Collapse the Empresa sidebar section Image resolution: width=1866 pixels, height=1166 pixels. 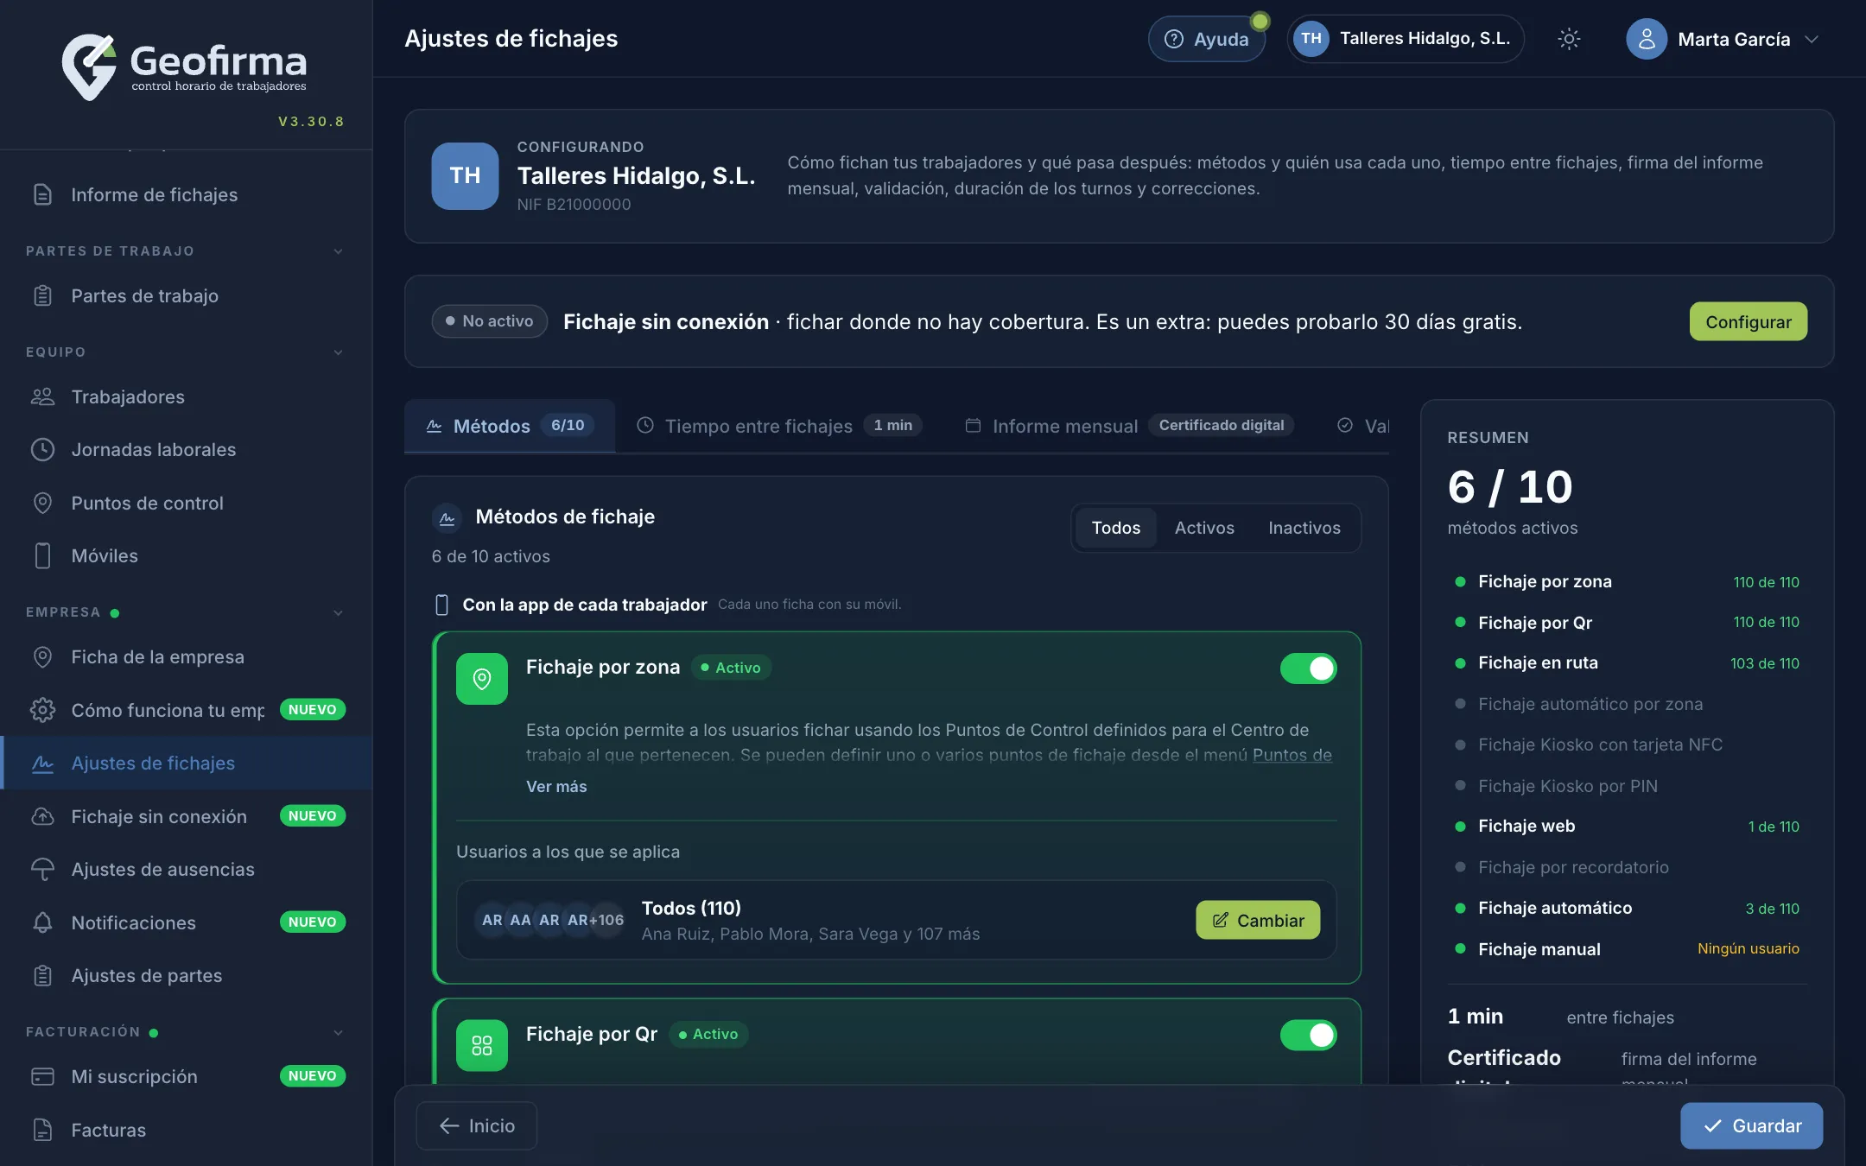(x=338, y=613)
